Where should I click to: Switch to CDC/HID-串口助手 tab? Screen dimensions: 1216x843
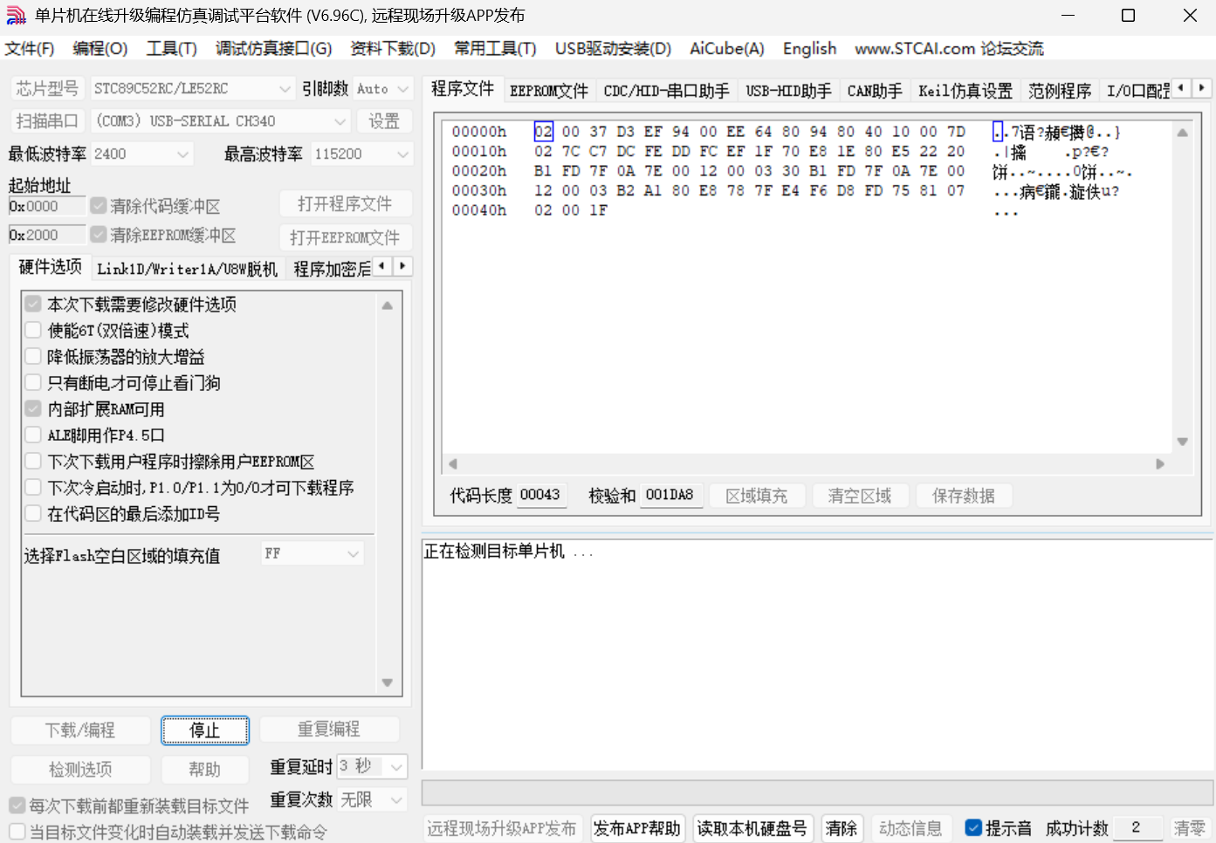tap(666, 91)
